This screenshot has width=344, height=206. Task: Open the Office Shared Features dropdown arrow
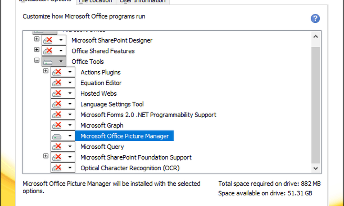(x=61, y=51)
